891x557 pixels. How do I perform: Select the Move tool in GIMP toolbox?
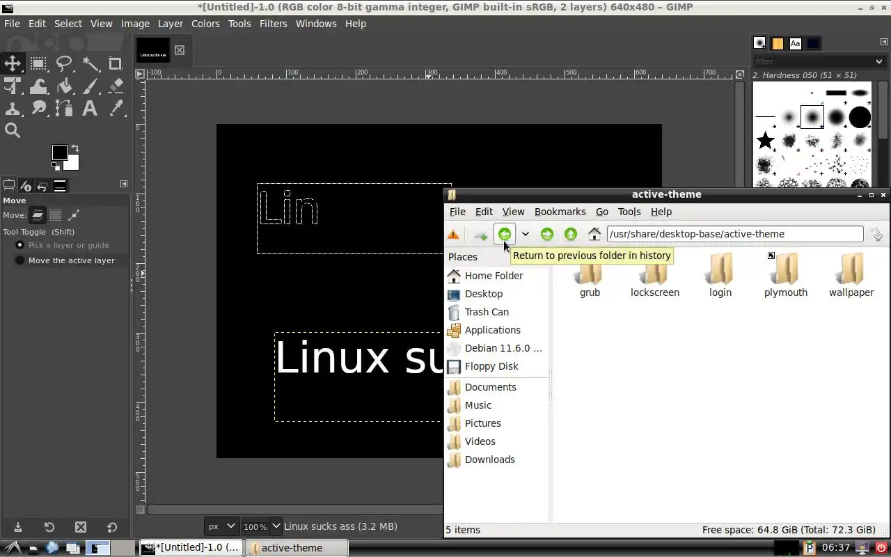tap(13, 64)
